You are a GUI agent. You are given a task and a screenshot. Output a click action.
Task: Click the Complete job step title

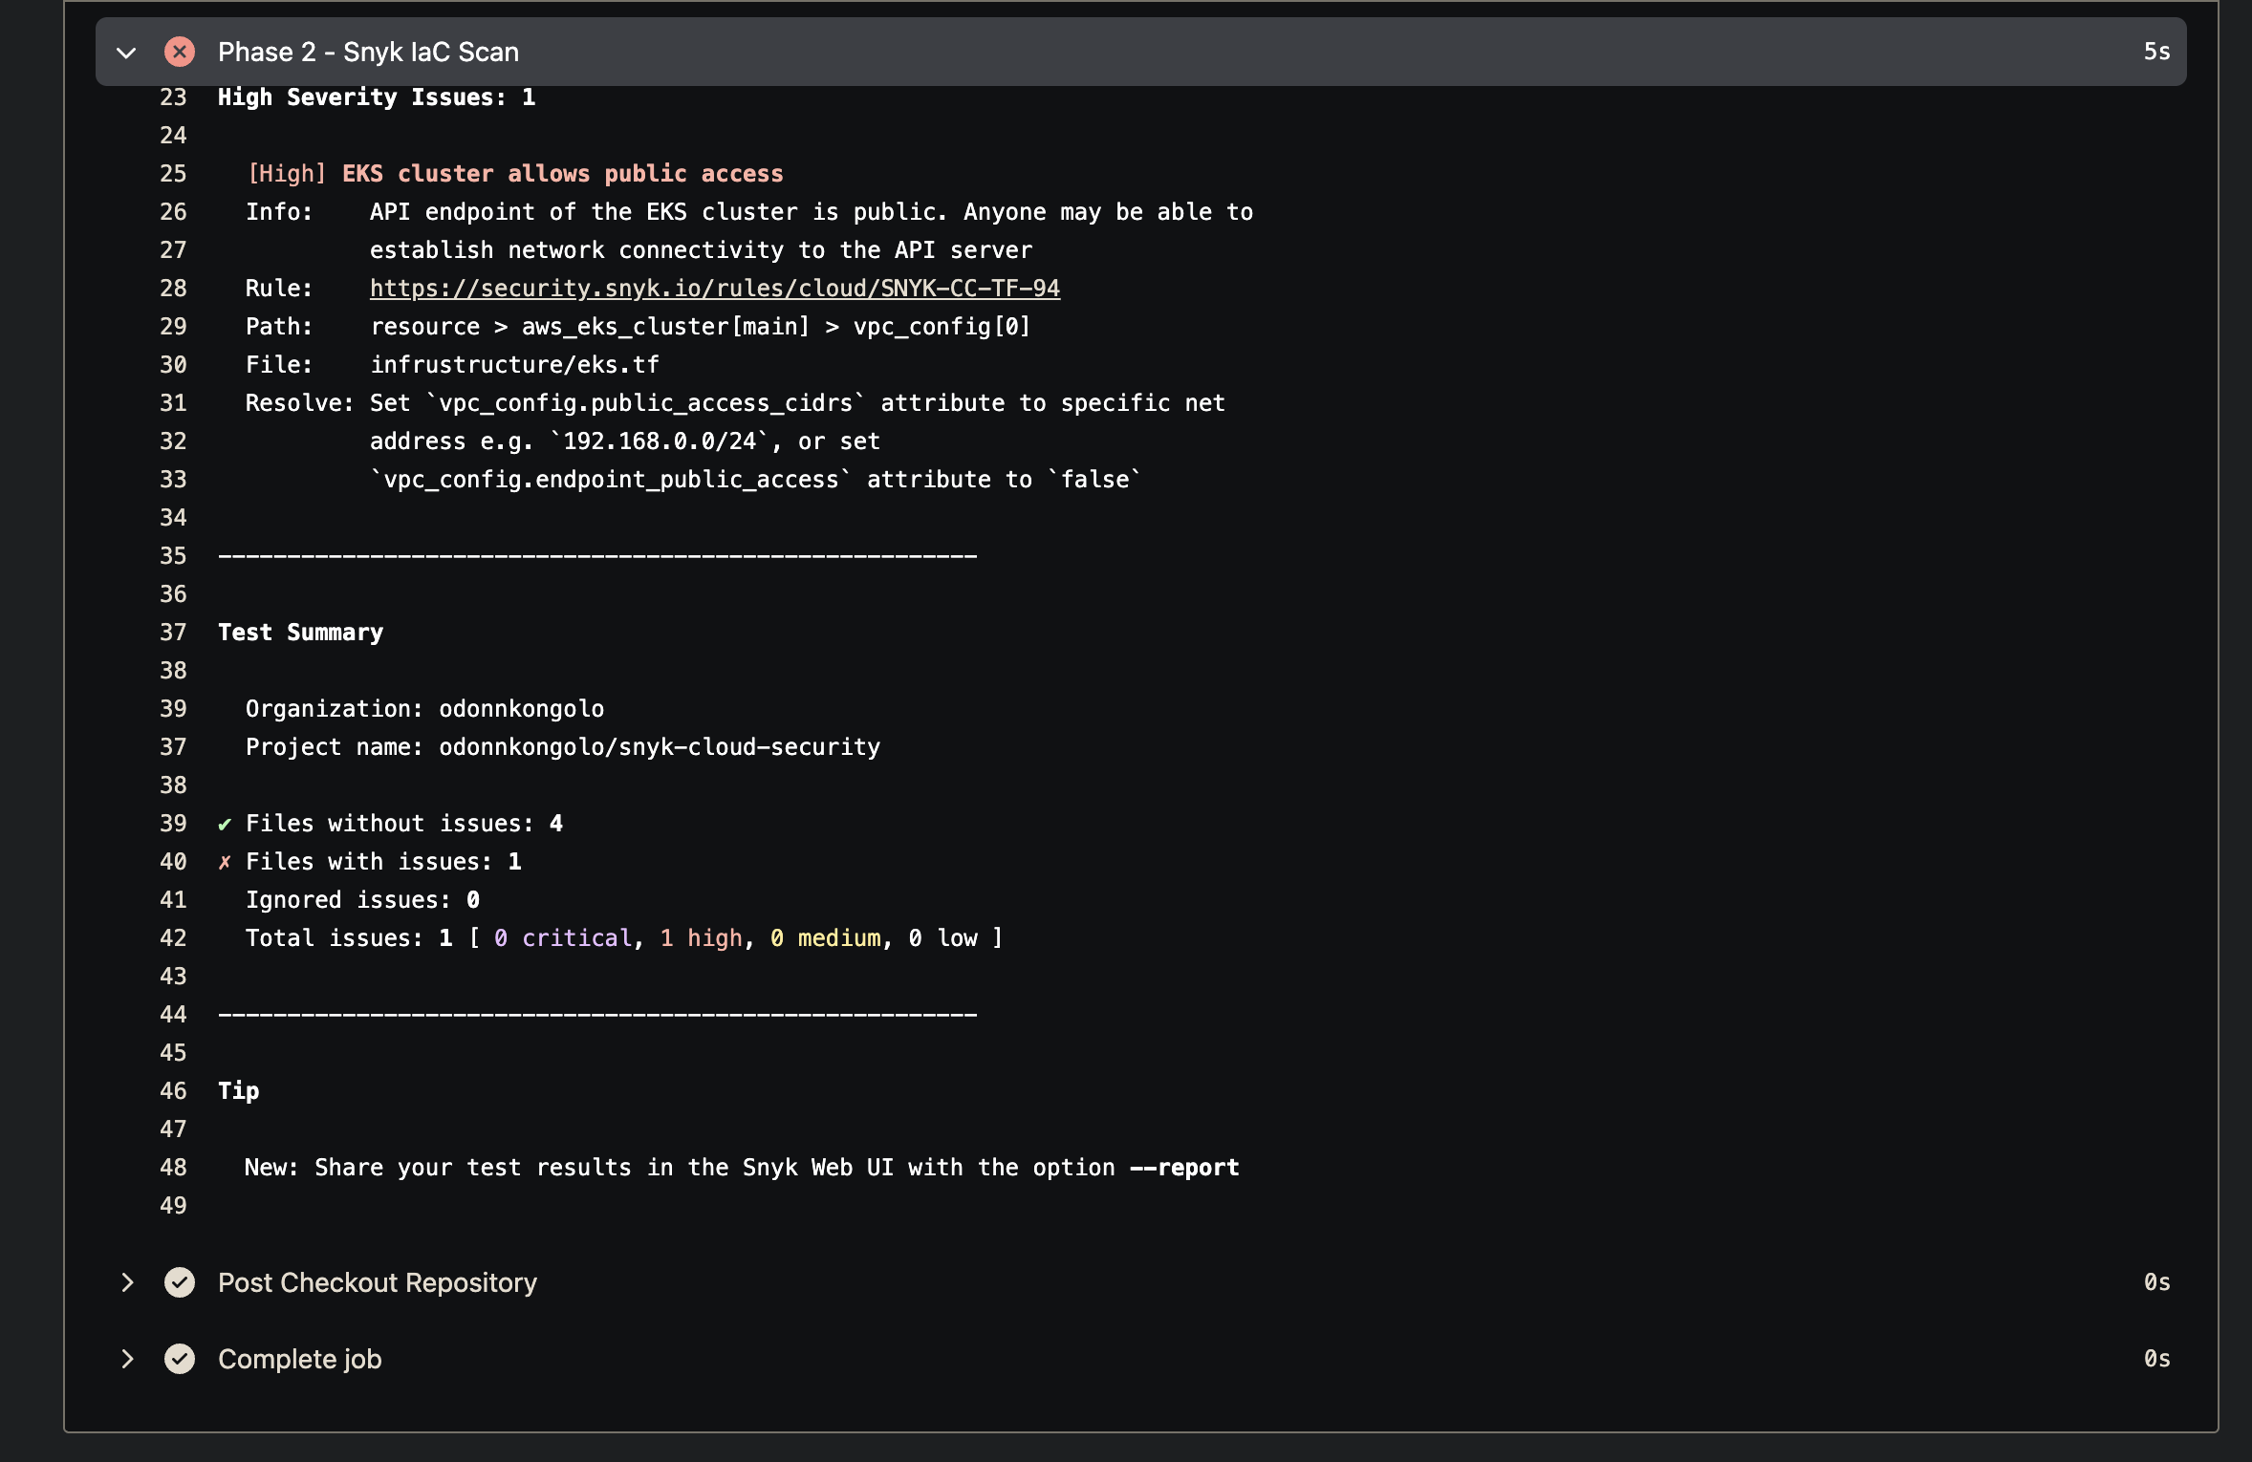pos(300,1359)
